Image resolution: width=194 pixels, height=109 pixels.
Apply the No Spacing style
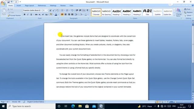point(106,12)
